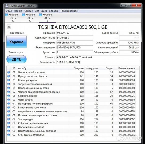The height and width of the screenshot is (144, 145).
Task: Click the Наихудшее column header
Action: (x=92, y=68)
